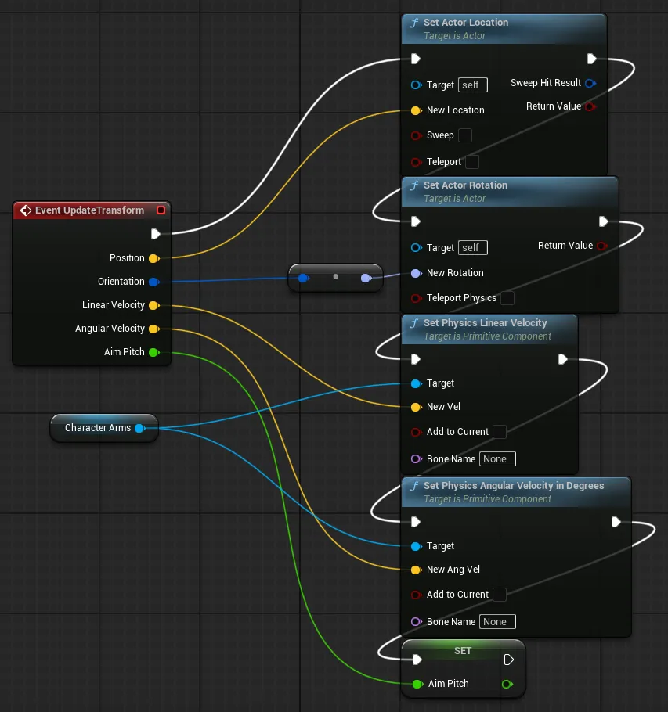Toggle the Teleport checkbox on Set Actor Location
This screenshot has height=712, width=668.
pos(472,162)
